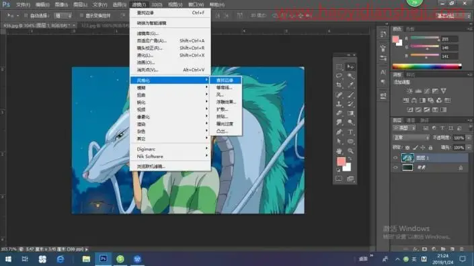474x266 pixels.
Task: Pick a color from the spectrum ramp
Action: [x=427, y=66]
